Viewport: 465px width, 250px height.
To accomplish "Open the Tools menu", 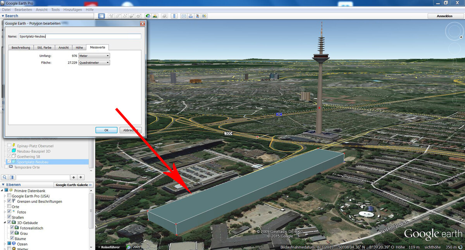I will coord(55,9).
